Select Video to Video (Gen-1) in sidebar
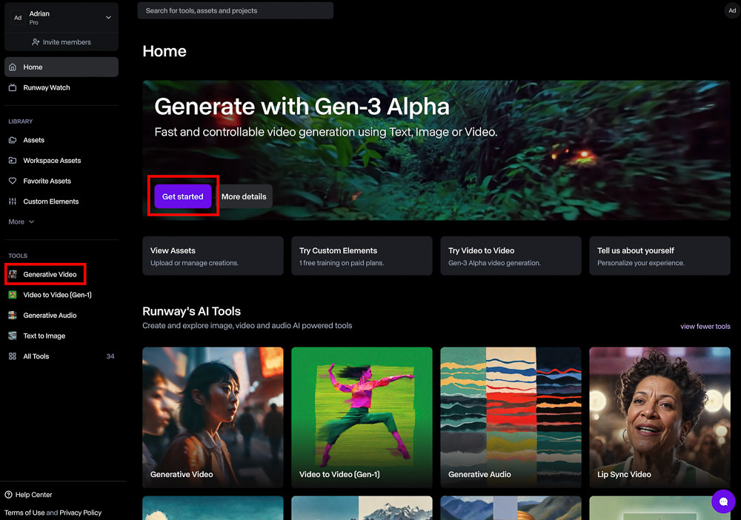Screen dimensions: 741x520 pyautogui.click(x=57, y=295)
